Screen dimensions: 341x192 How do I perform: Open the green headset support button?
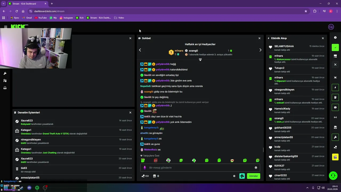[x=333, y=175]
